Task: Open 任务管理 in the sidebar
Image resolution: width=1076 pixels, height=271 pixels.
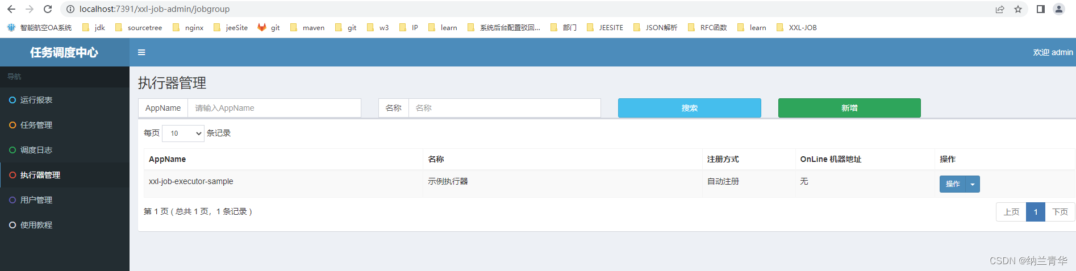Action: (x=65, y=125)
